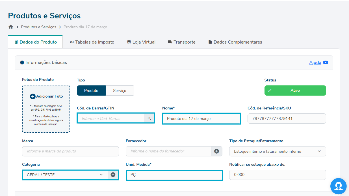Go to the Transporte tab

pos(181,42)
